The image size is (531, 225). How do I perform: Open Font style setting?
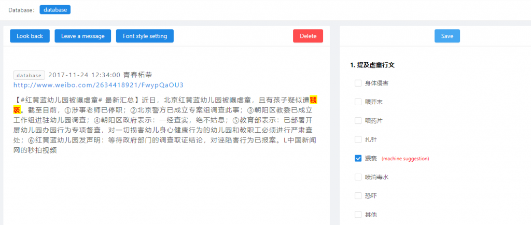coord(145,36)
